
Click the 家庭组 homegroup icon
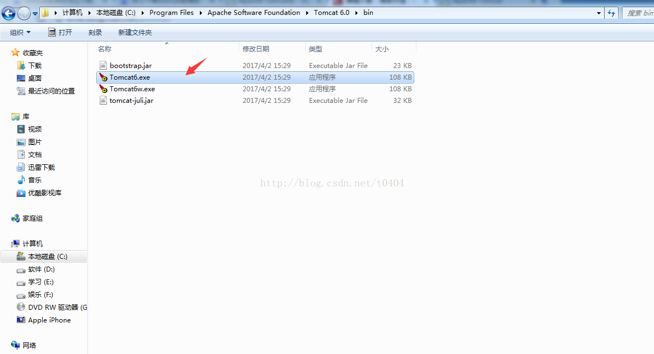click(x=16, y=218)
